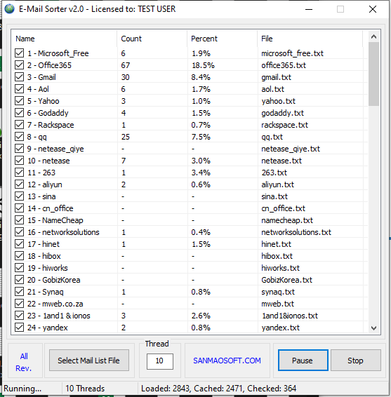Image resolution: width=391 pixels, height=397 pixels.
Task: Click the count 25 for qq
Action: [126, 137]
